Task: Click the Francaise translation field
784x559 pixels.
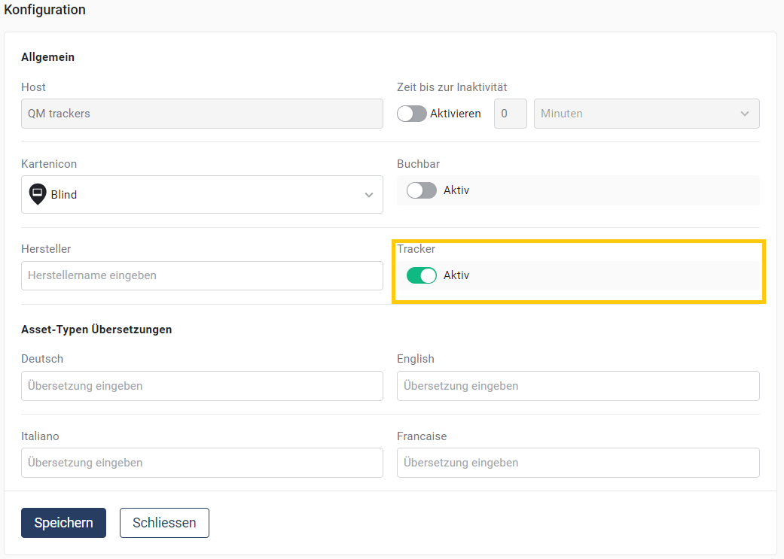Action: 578,463
